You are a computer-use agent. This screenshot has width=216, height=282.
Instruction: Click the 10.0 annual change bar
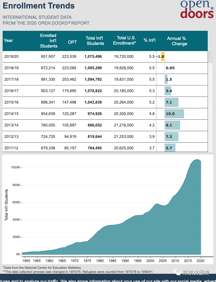(174, 114)
